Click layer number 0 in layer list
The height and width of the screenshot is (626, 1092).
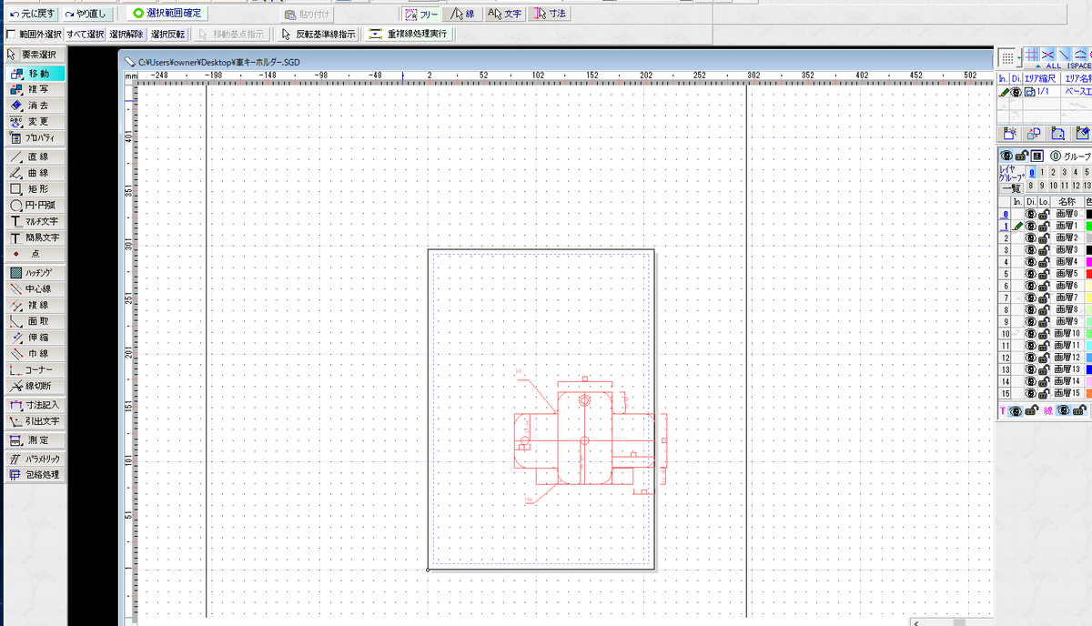tap(1005, 214)
